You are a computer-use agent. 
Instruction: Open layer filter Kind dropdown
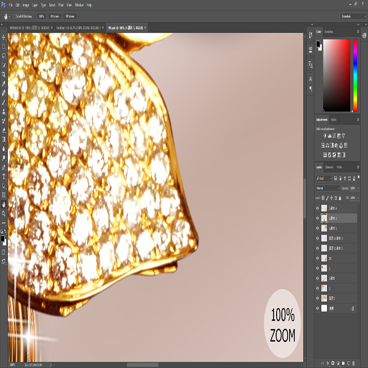point(324,179)
